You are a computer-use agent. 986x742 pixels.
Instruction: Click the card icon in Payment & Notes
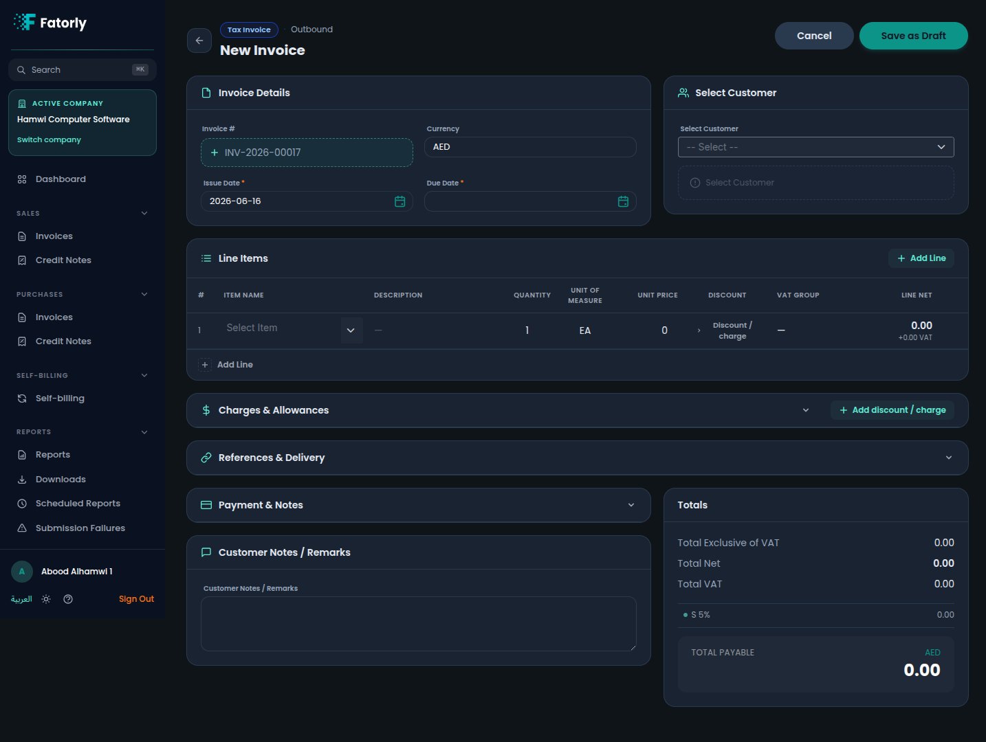(x=206, y=505)
